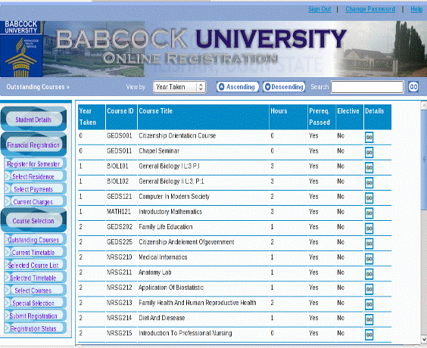The height and width of the screenshot is (348, 427).
Task: Open details for GEDS001 Citizenship Orientation Course
Action: [369, 137]
